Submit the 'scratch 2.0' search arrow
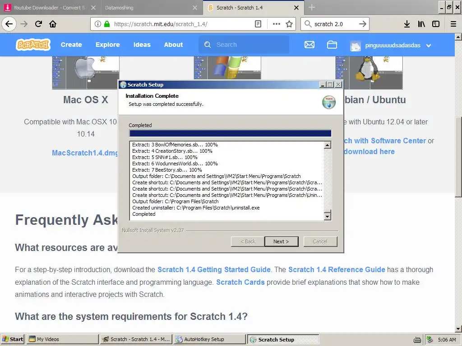Screen dimensions: 462x346 tap(362, 24)
